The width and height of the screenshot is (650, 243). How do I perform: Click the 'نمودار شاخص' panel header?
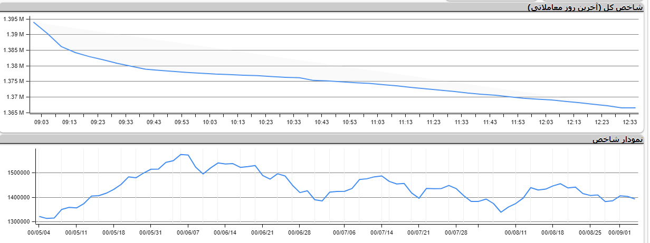(617, 139)
